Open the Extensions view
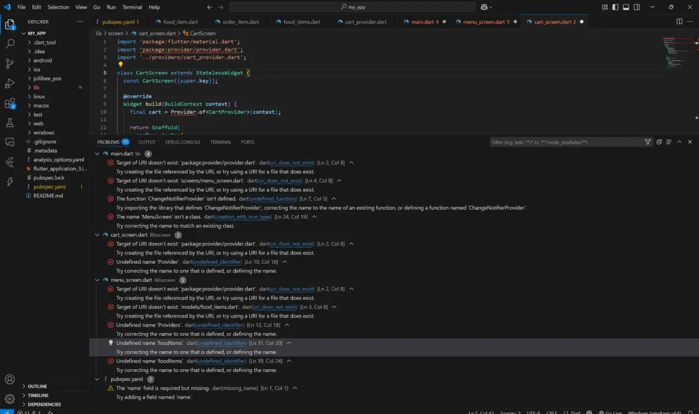Screen dimensions: 699x414 [x=9, y=103]
